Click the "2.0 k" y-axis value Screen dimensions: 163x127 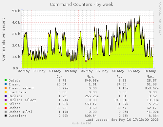pyautogui.click(x=16, y=45)
